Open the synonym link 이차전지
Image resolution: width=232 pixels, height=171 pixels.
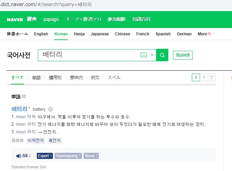point(36,141)
